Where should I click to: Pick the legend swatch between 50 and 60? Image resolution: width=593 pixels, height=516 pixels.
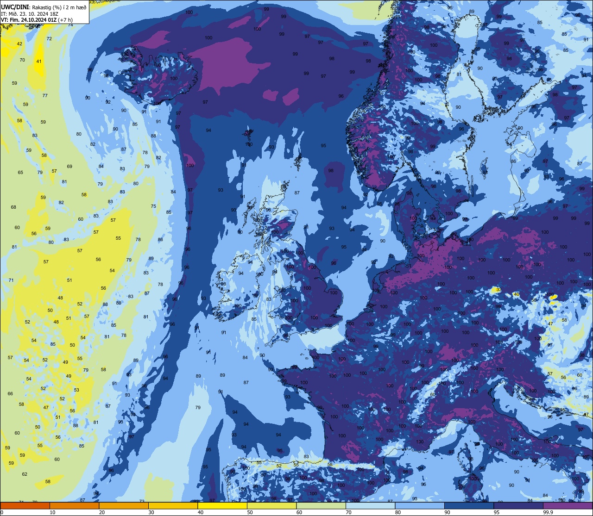click(x=271, y=505)
